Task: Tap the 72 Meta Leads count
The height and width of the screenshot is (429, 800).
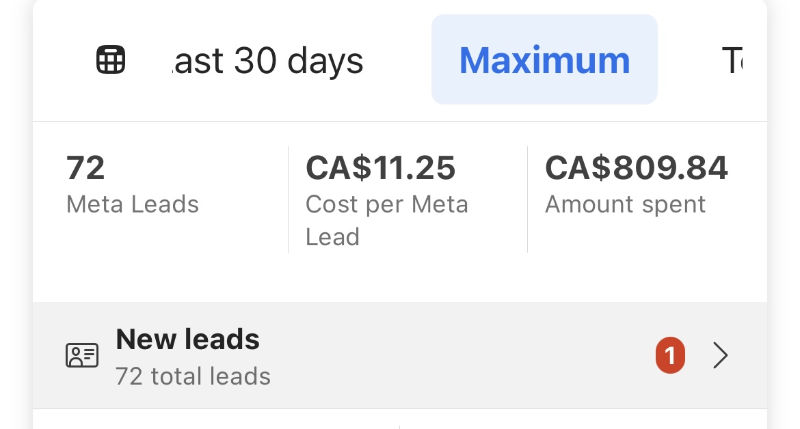Action: point(85,168)
